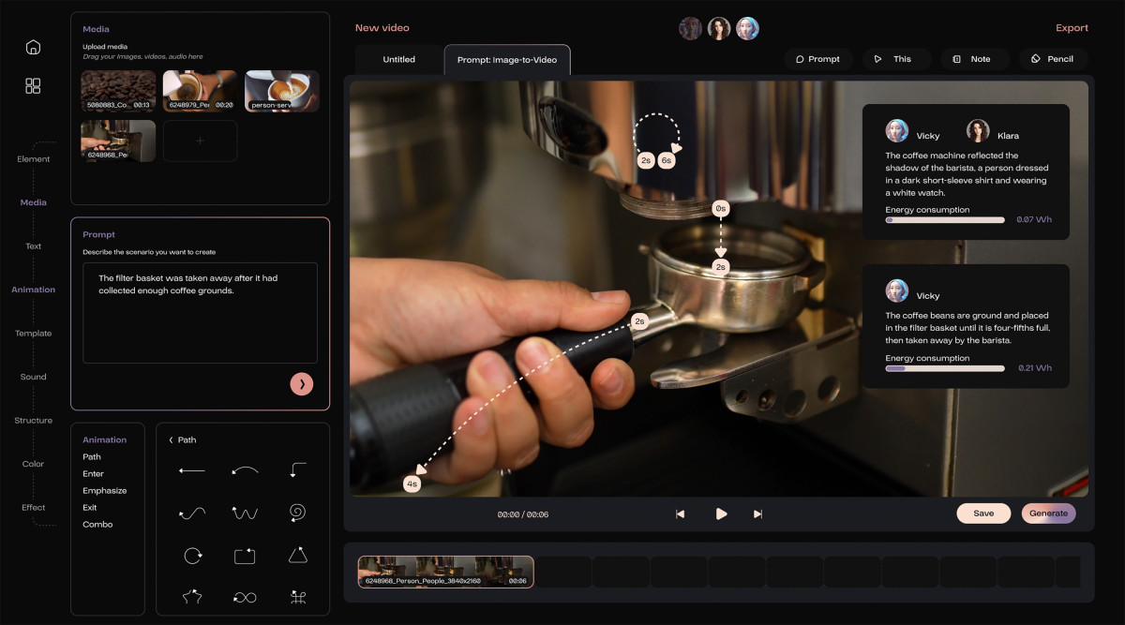Screen dimensions: 1125x625
Task: Open the Emphasize animation category
Action: point(104,491)
